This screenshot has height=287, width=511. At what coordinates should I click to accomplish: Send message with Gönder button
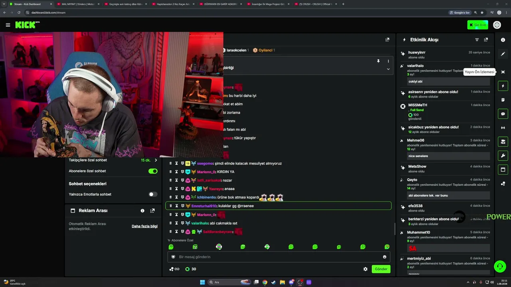(x=381, y=269)
